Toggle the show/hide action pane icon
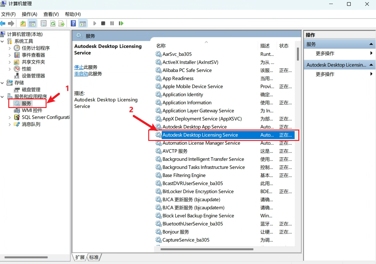376x264 pixels. [82, 23]
